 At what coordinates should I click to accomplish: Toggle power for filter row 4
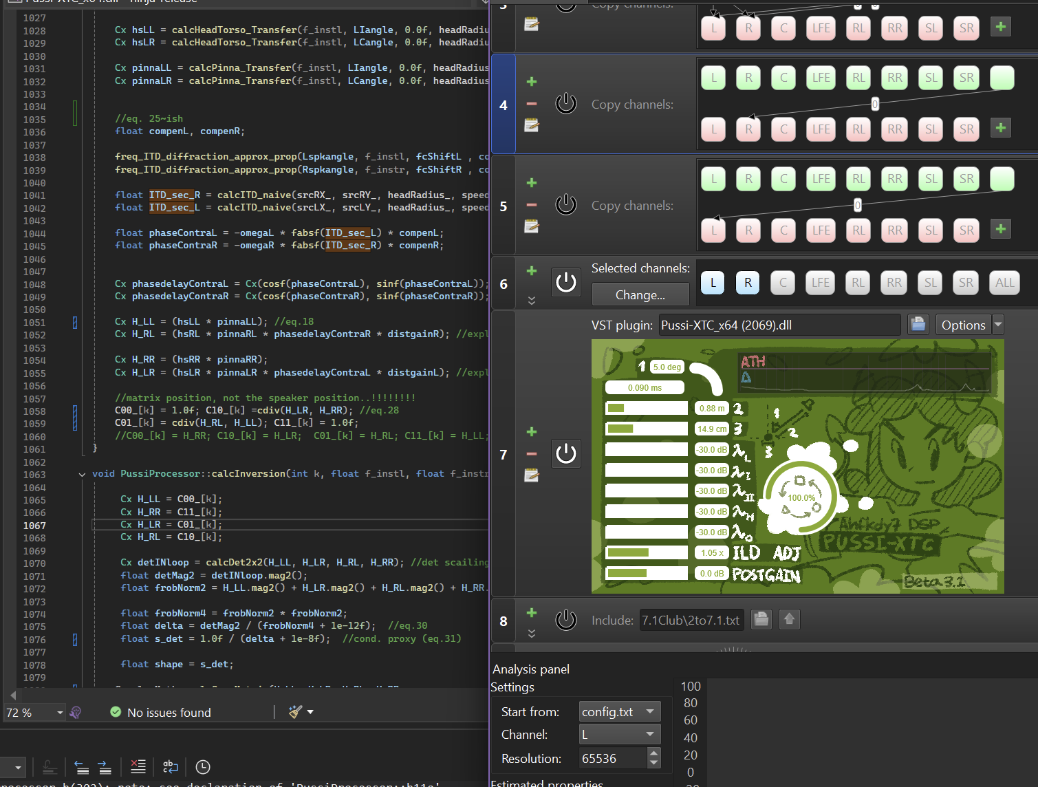point(565,104)
